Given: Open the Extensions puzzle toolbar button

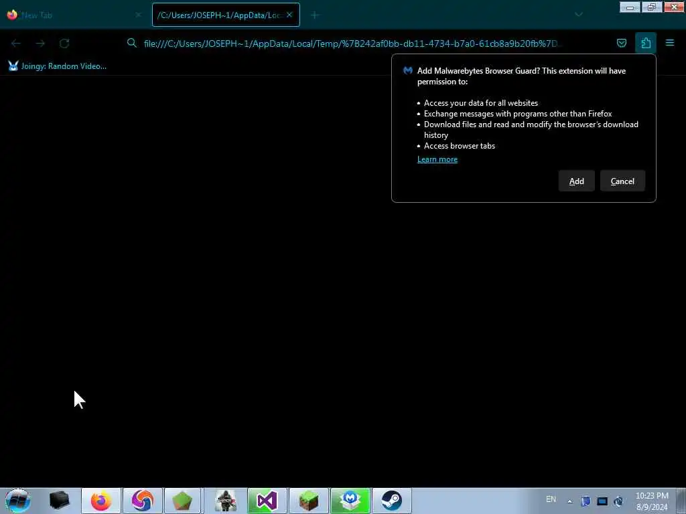Looking at the screenshot, I should [x=646, y=43].
